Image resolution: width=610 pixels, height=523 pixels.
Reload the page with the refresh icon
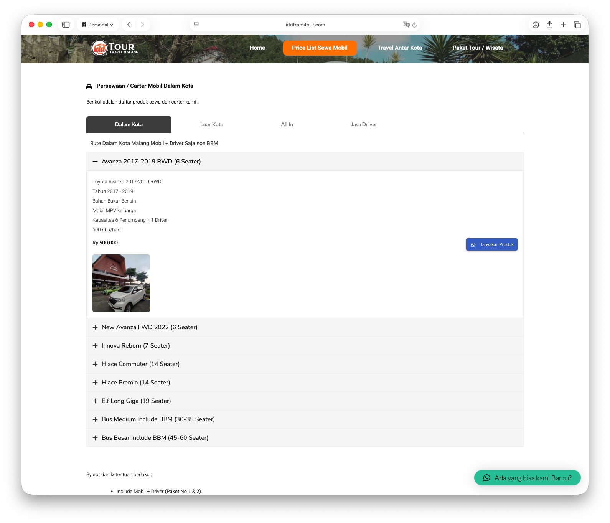pos(414,25)
